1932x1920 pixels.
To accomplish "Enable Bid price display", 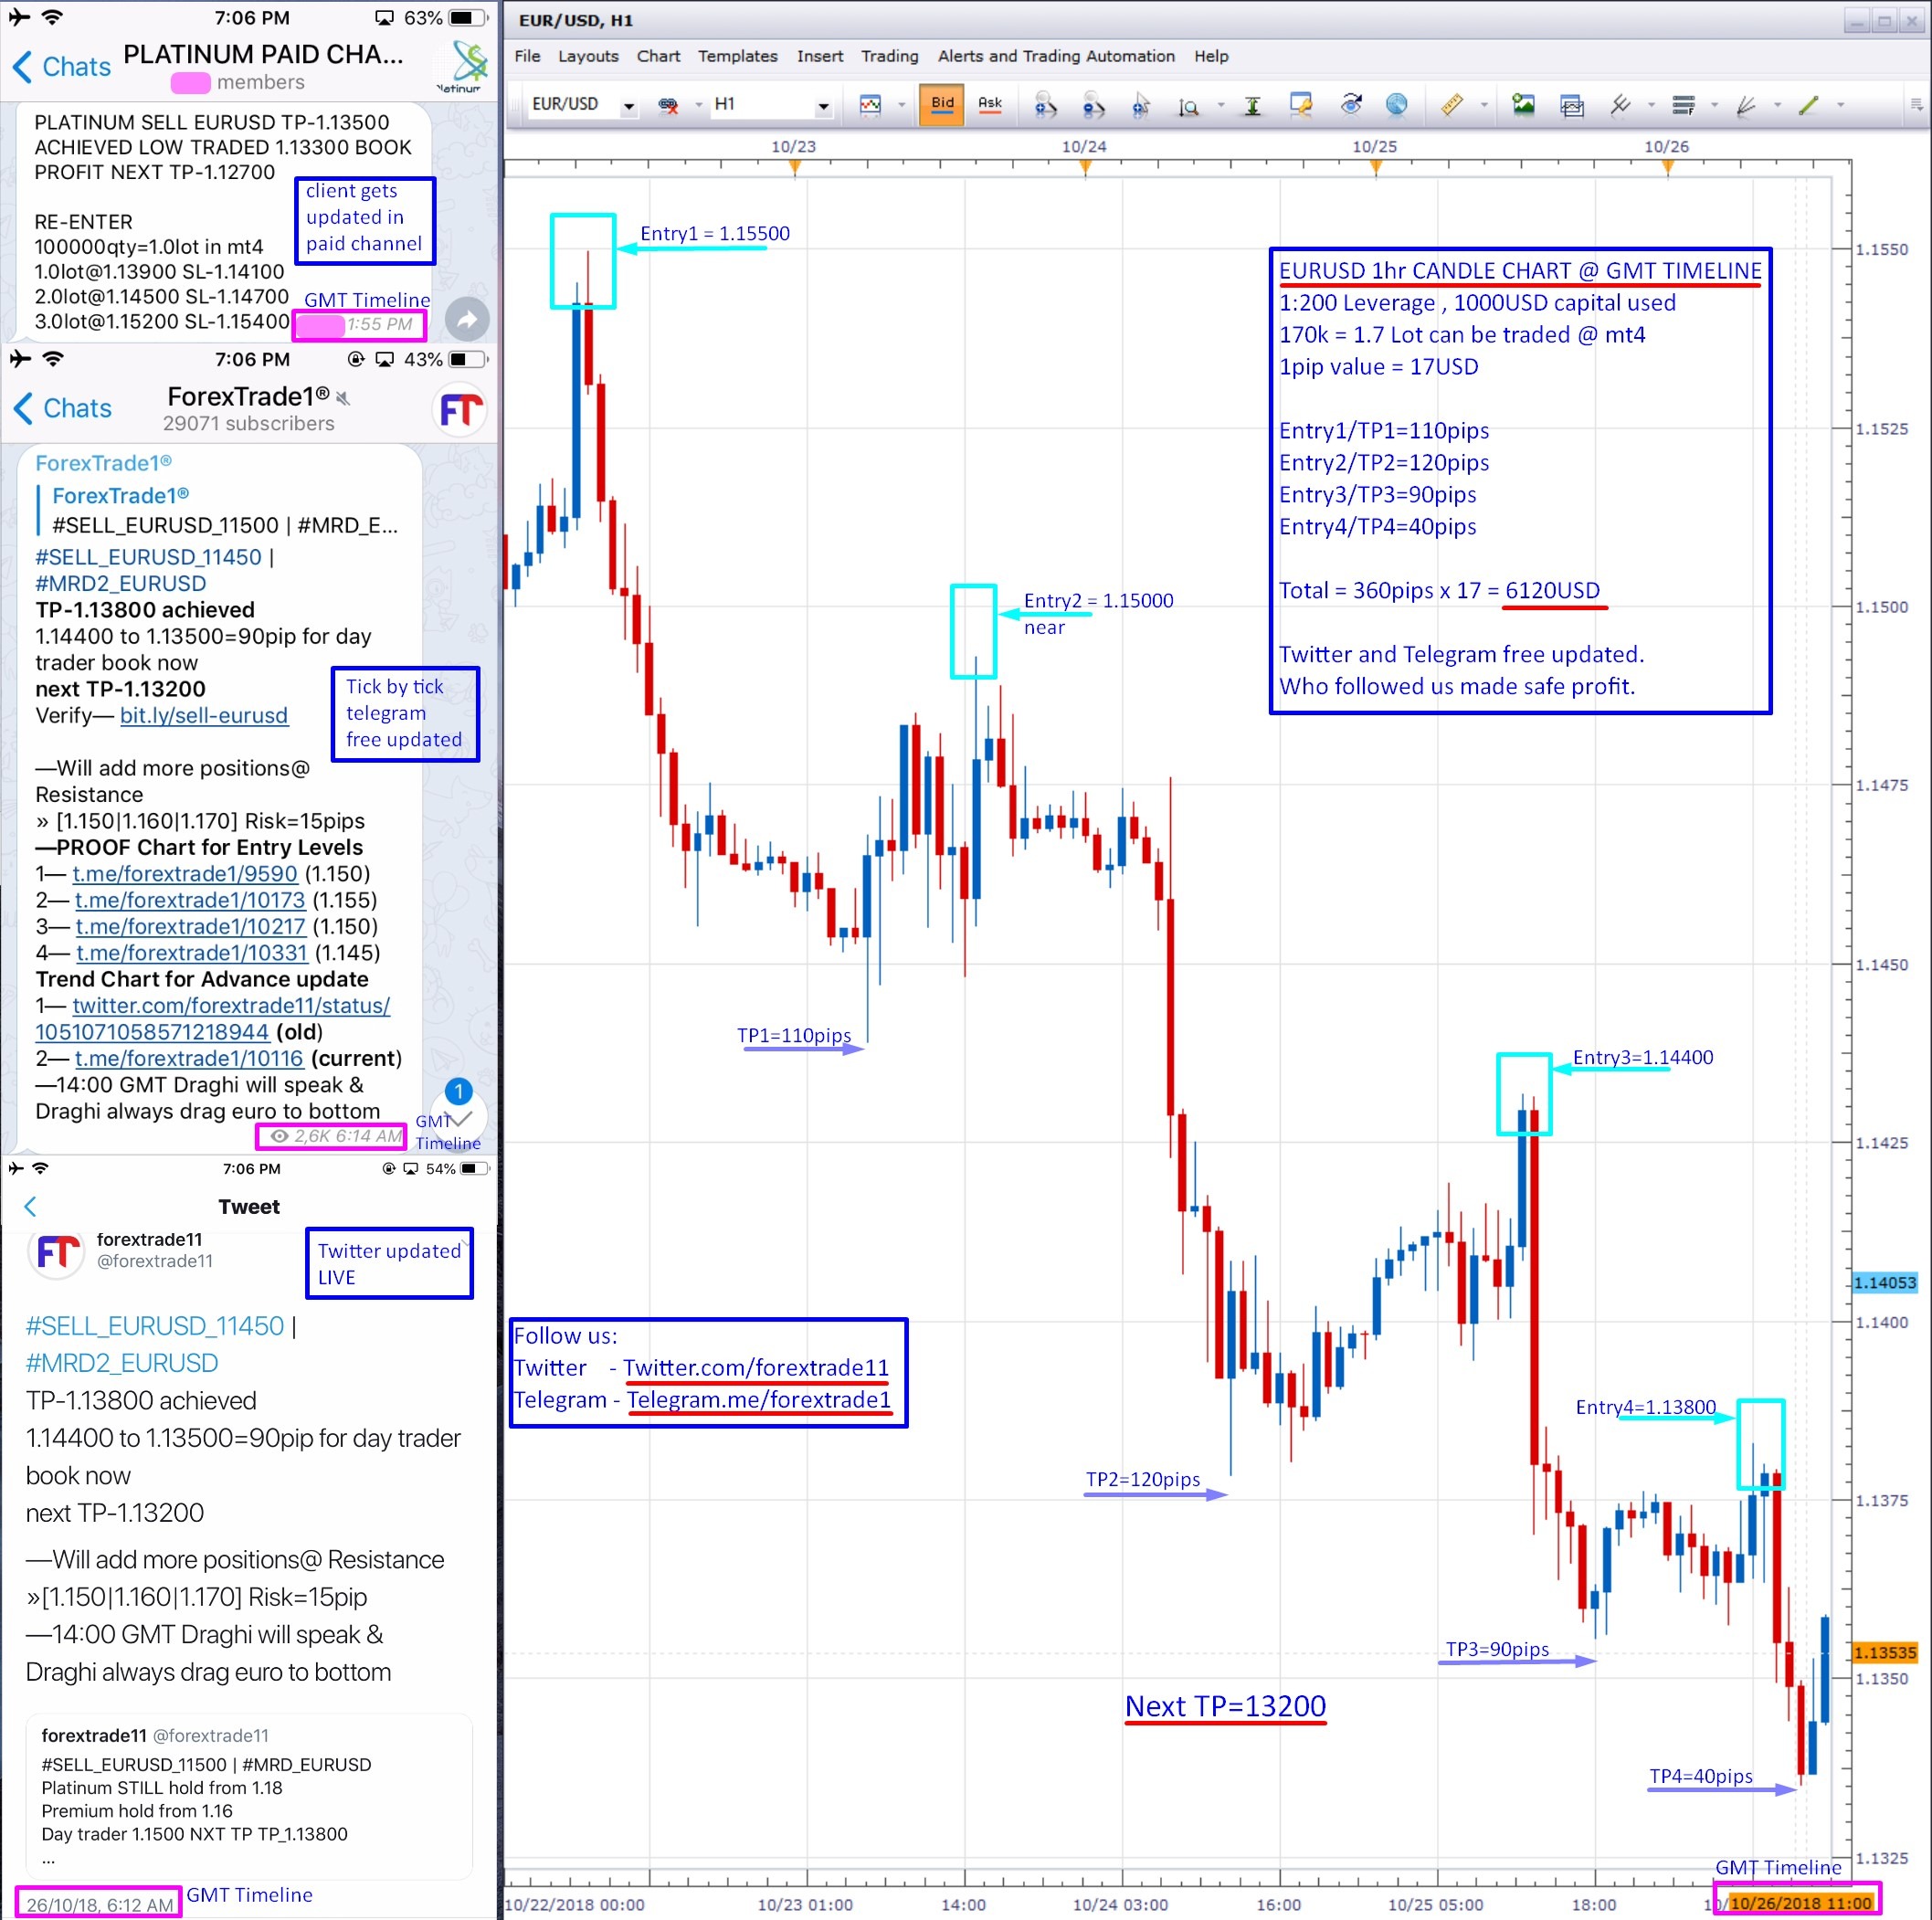I will (942, 104).
